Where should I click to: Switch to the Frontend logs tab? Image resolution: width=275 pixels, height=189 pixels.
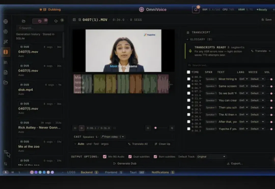tap(114, 172)
